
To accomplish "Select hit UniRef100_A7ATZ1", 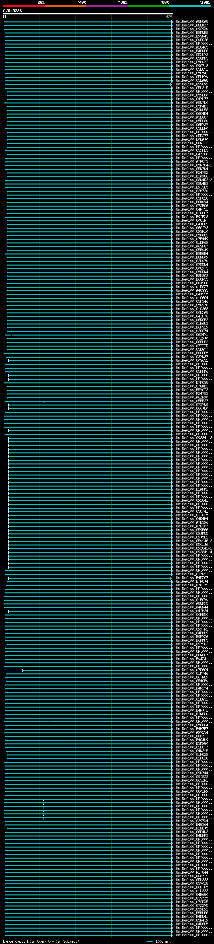I will pos(192,585).
